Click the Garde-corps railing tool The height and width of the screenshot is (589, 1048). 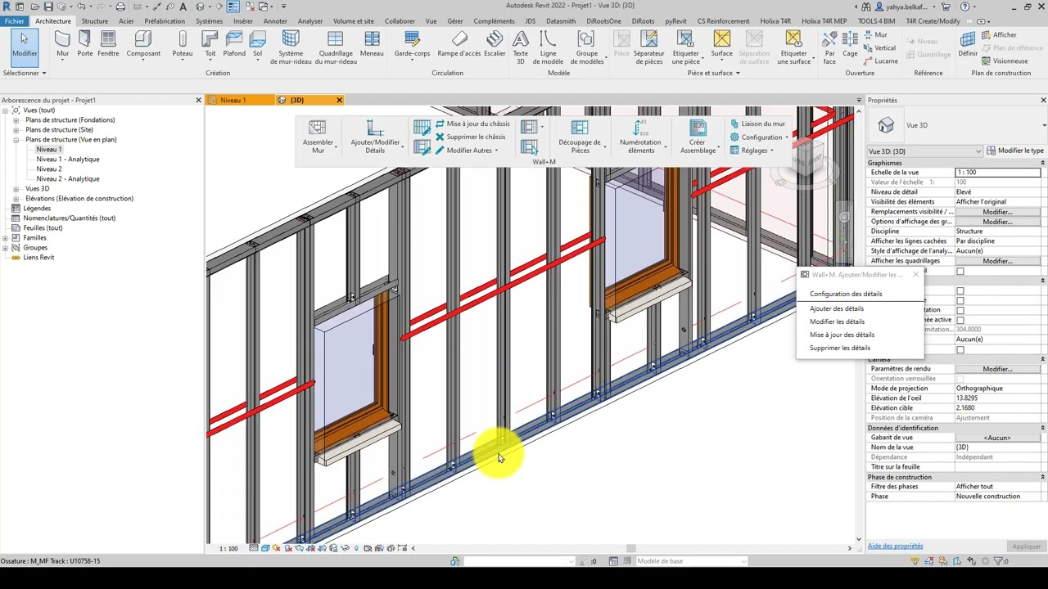[412, 44]
